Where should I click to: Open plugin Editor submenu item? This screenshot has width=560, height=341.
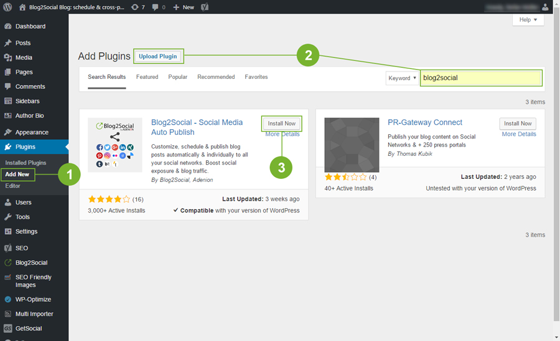13,186
